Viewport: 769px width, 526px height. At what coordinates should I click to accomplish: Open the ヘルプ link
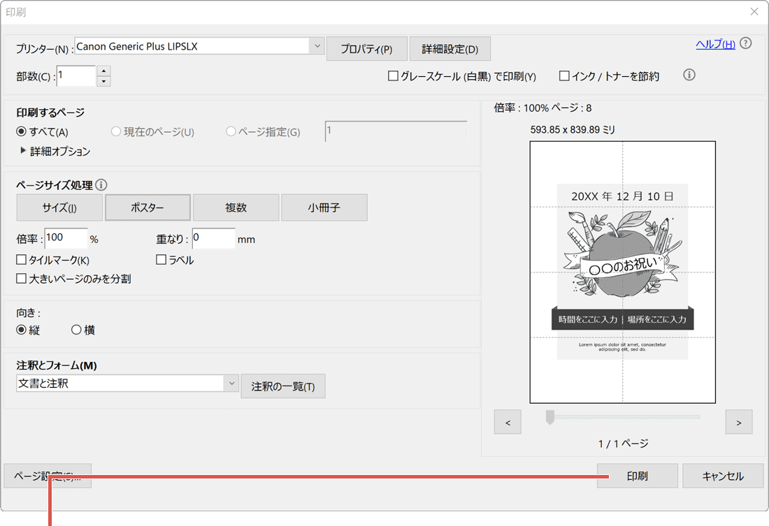pos(717,43)
